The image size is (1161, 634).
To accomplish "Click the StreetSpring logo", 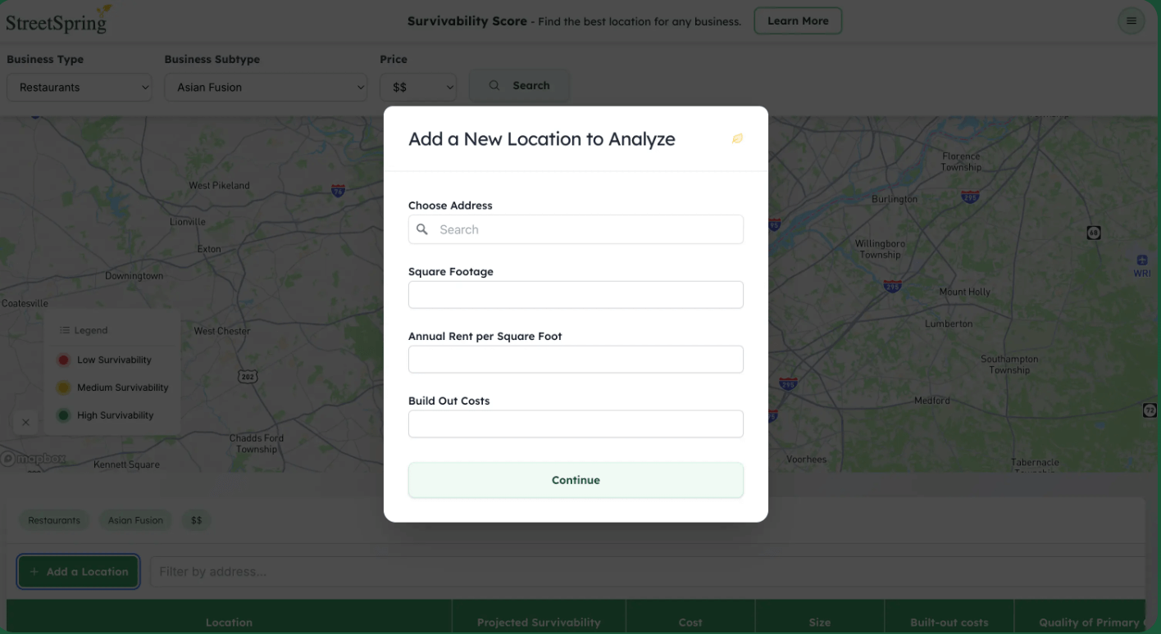I will [x=56, y=20].
